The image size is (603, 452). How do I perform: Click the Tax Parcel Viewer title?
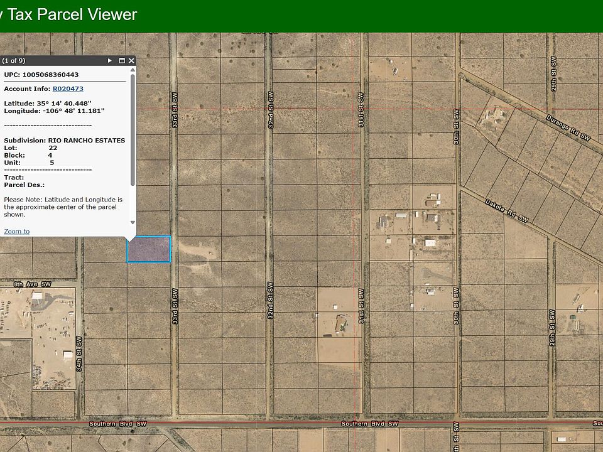click(72, 14)
